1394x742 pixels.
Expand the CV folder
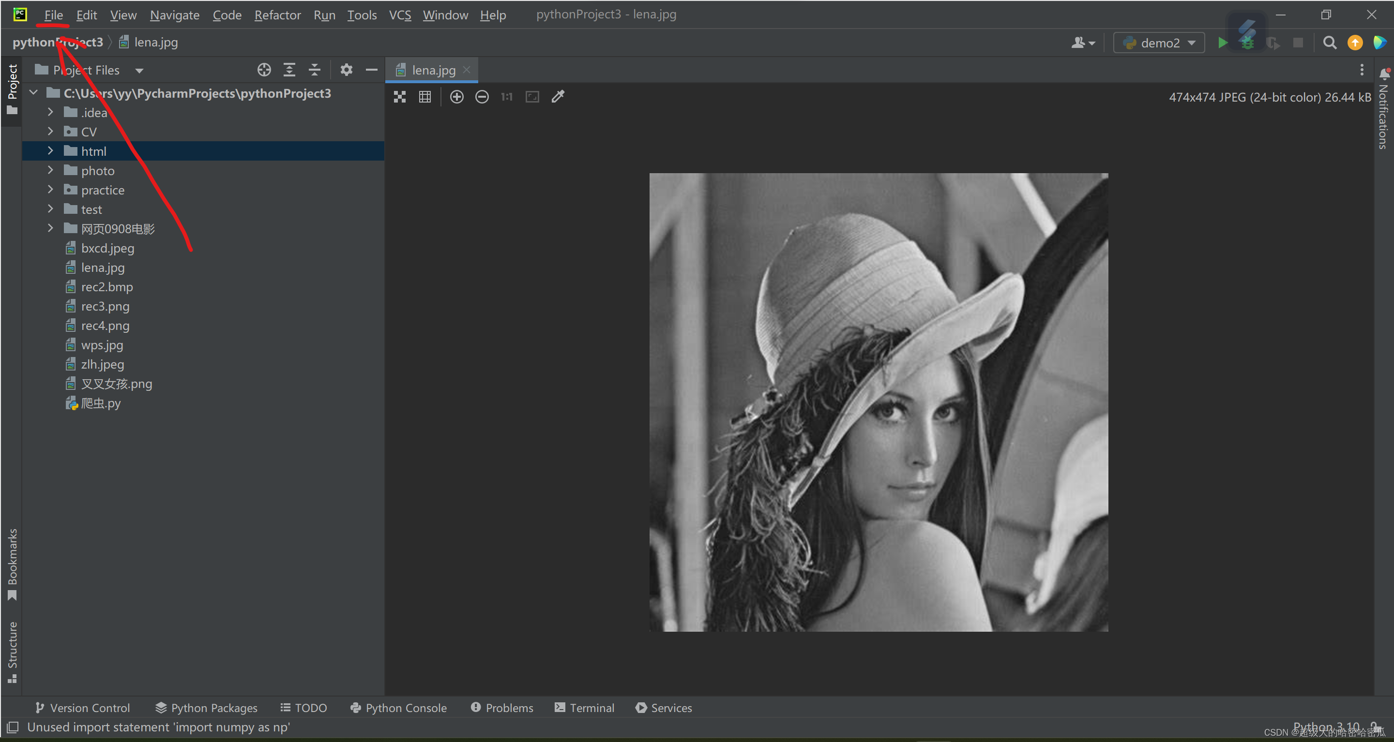coord(50,132)
